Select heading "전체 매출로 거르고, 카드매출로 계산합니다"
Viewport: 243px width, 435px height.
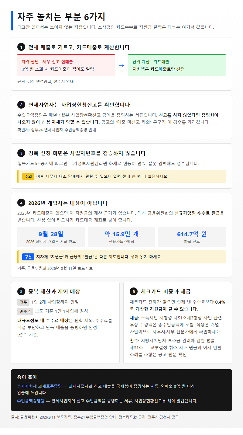click(x=79, y=47)
